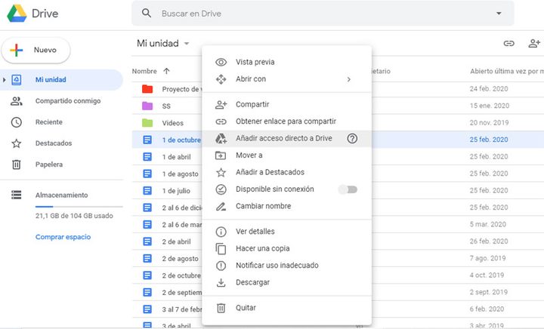Screen dimensions: 544x329
Task: Choose Descargar in the context menu
Action: [x=286, y=282]
